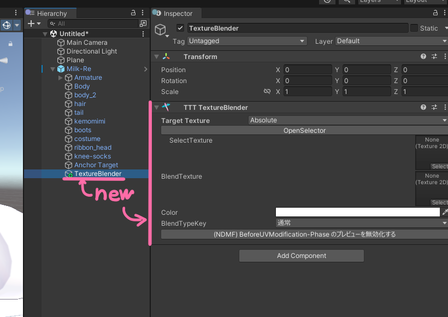Click the Transform presets icon

click(434, 56)
